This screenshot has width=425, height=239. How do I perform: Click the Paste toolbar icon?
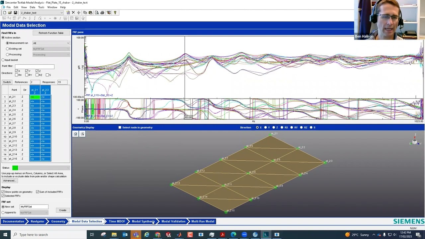point(90,13)
